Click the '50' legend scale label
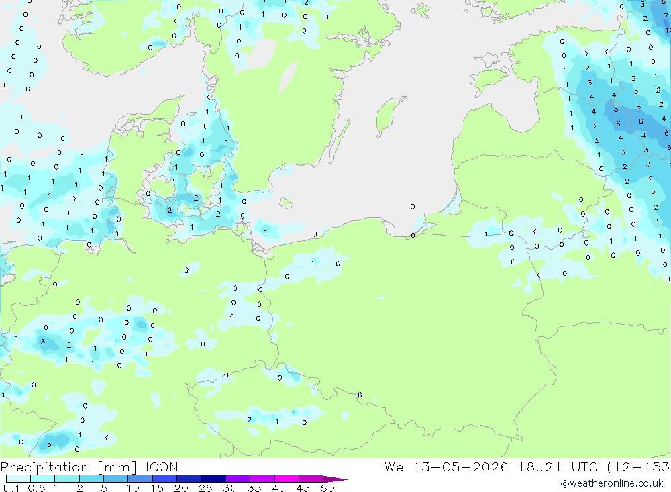This screenshot has width=671, height=492. point(328,488)
